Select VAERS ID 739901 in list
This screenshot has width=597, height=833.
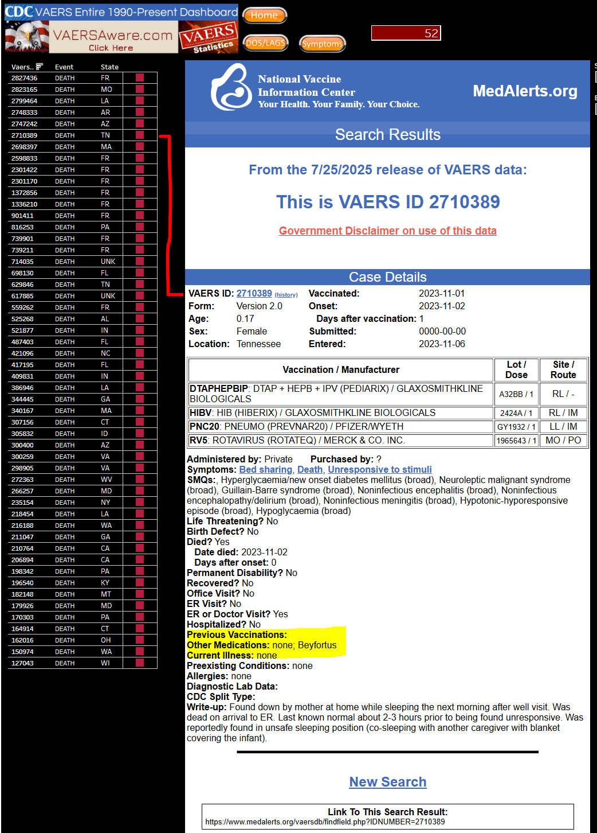[x=22, y=239]
